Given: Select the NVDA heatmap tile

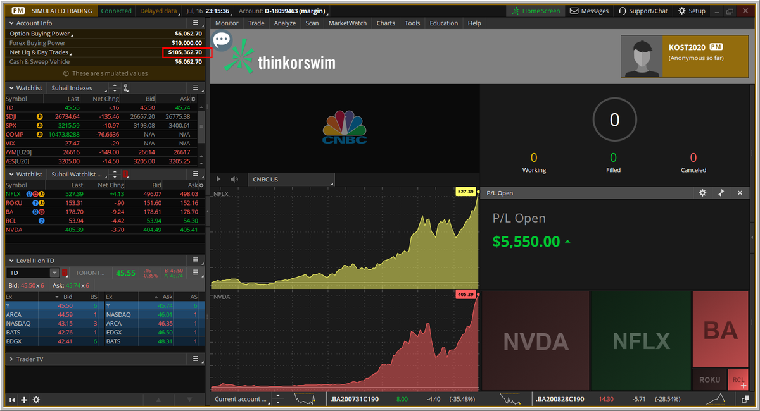Looking at the screenshot, I should click(536, 341).
